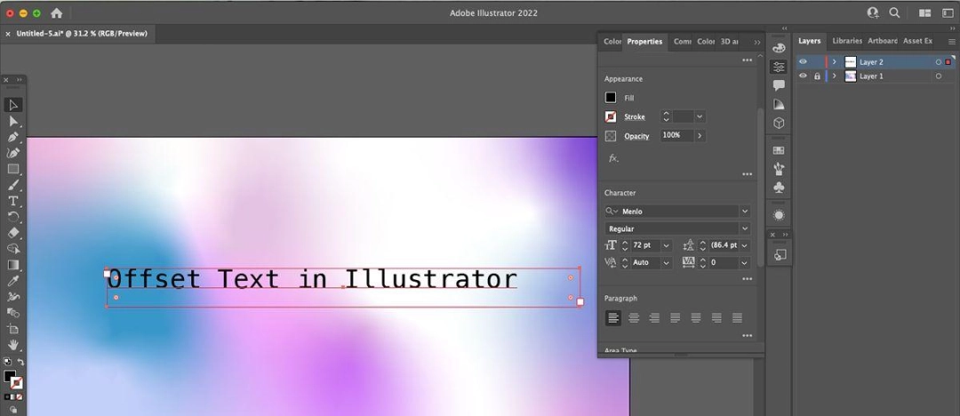Image resolution: width=960 pixels, height=416 pixels.
Task: Expand Layer 2 contents
Action: 834,62
